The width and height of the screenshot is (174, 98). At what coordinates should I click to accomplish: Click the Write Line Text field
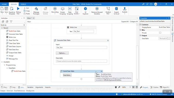[x=83, y=32]
